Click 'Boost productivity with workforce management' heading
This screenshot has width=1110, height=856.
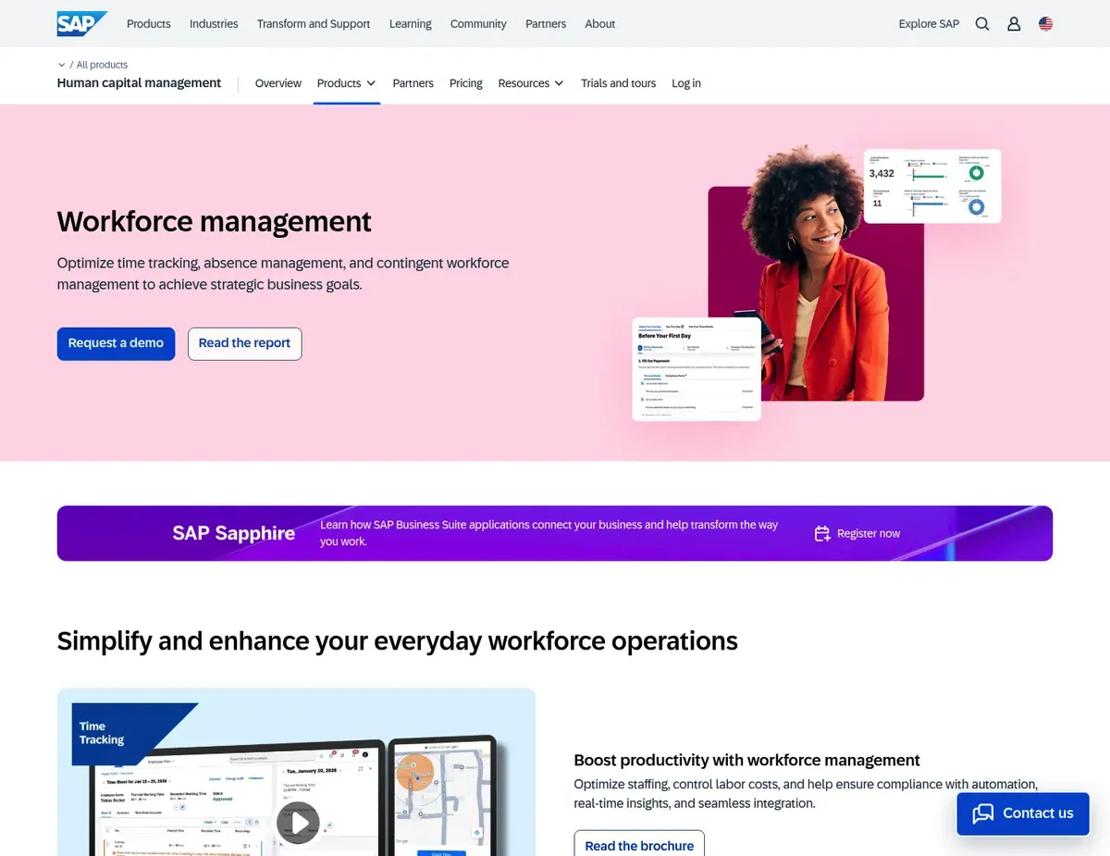tap(746, 761)
